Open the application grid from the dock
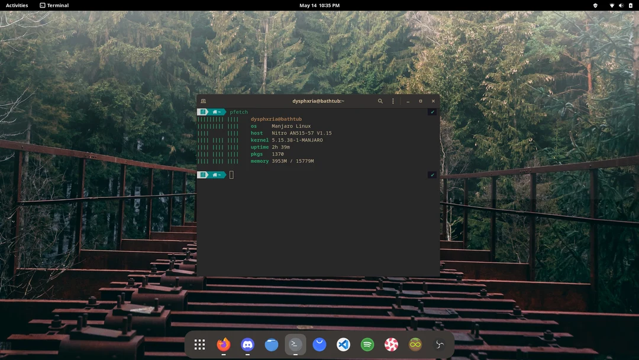639x360 pixels. 199,344
